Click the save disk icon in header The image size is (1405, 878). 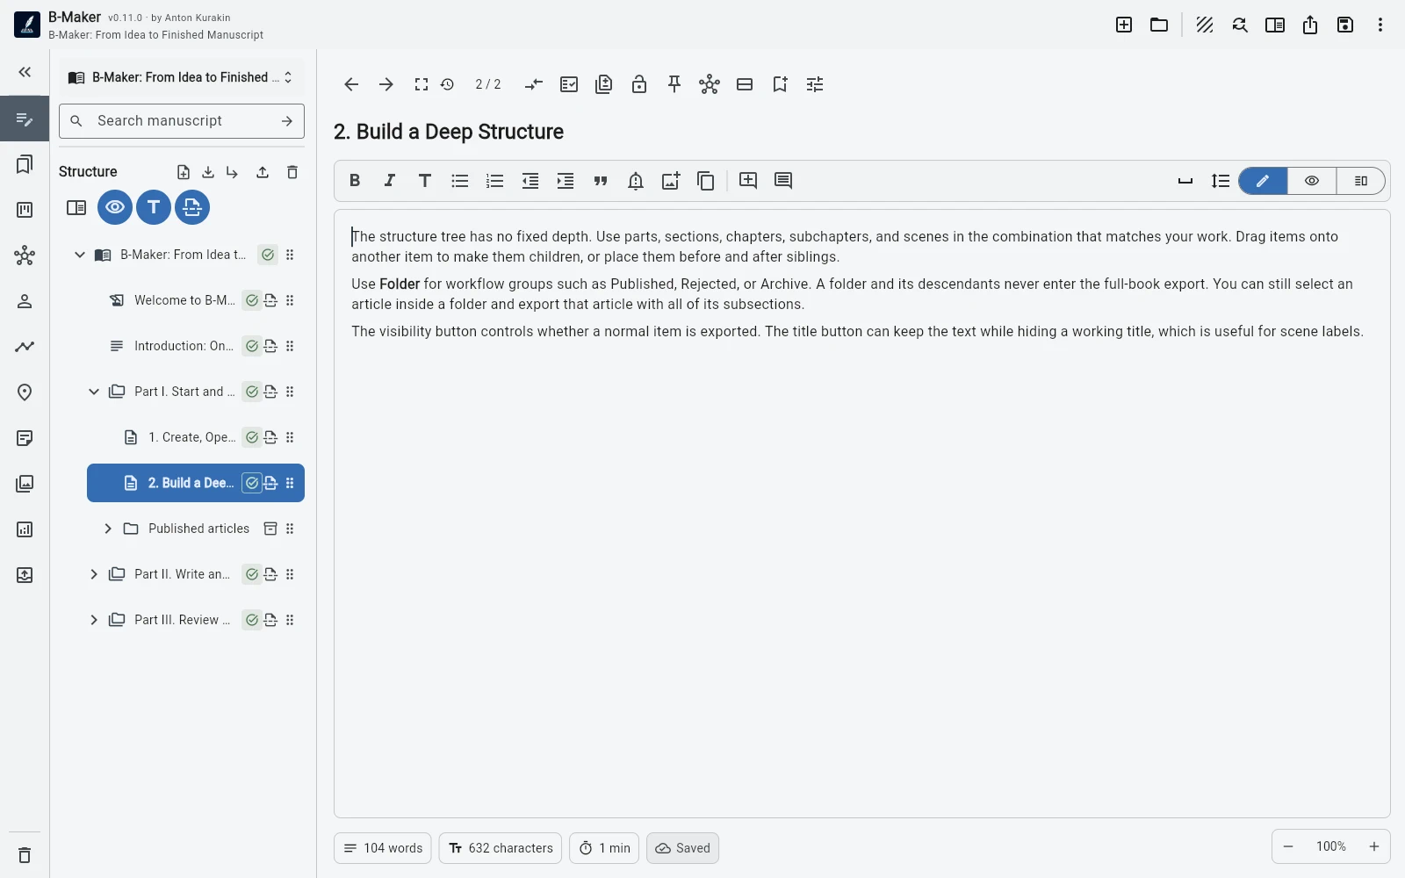1345,25
